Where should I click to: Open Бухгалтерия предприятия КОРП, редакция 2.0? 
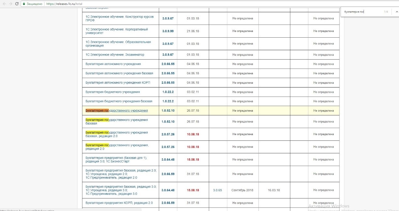click(x=119, y=203)
